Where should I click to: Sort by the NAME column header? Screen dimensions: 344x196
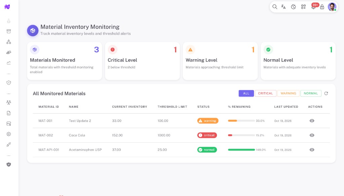pyautogui.click(x=74, y=107)
